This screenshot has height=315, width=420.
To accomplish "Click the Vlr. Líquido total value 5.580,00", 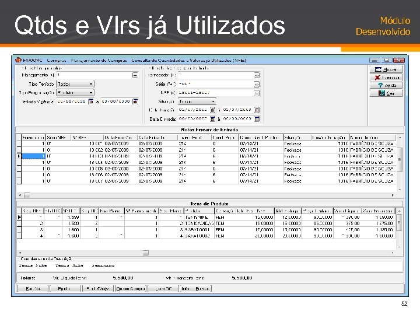I will pos(123,278).
